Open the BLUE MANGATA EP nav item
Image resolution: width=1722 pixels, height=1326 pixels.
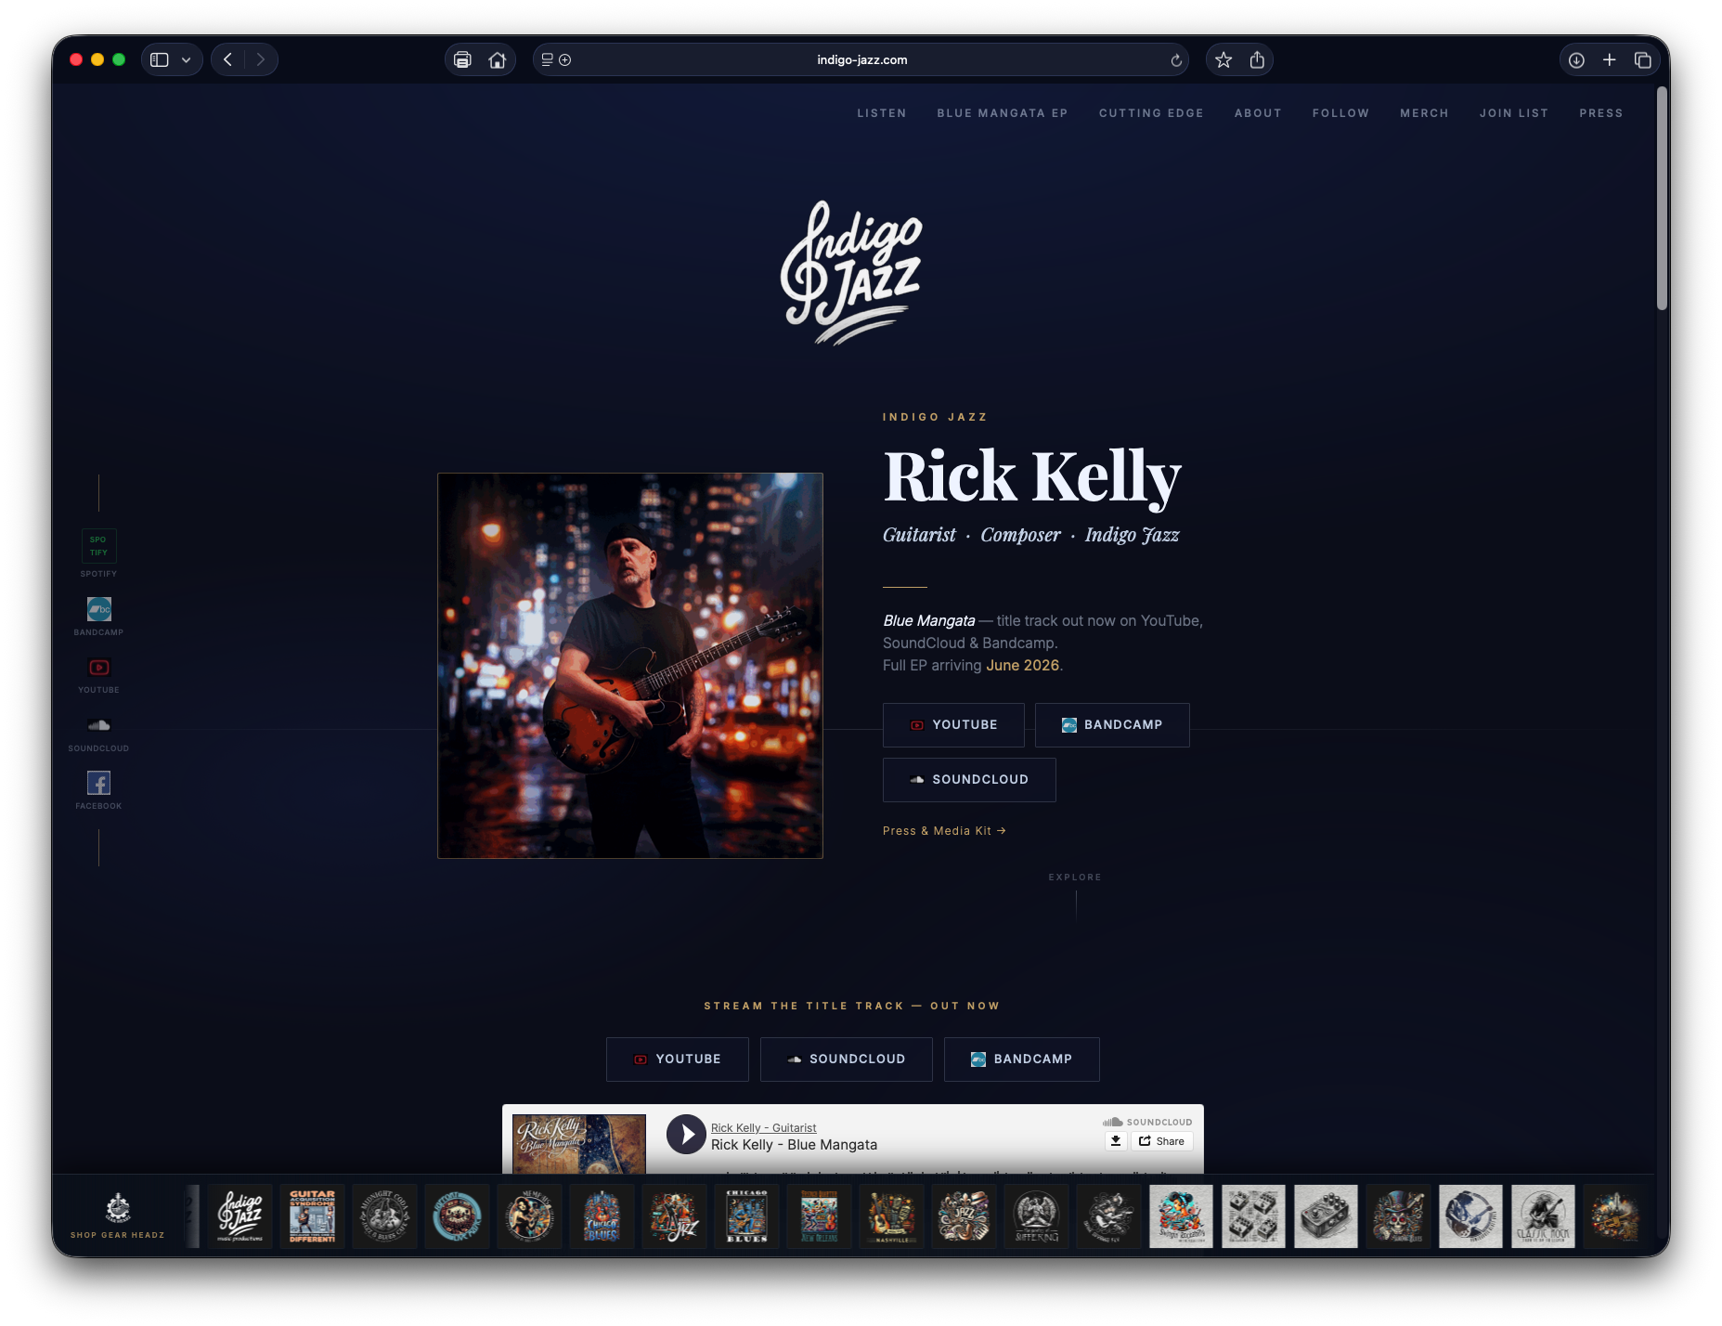(1003, 113)
